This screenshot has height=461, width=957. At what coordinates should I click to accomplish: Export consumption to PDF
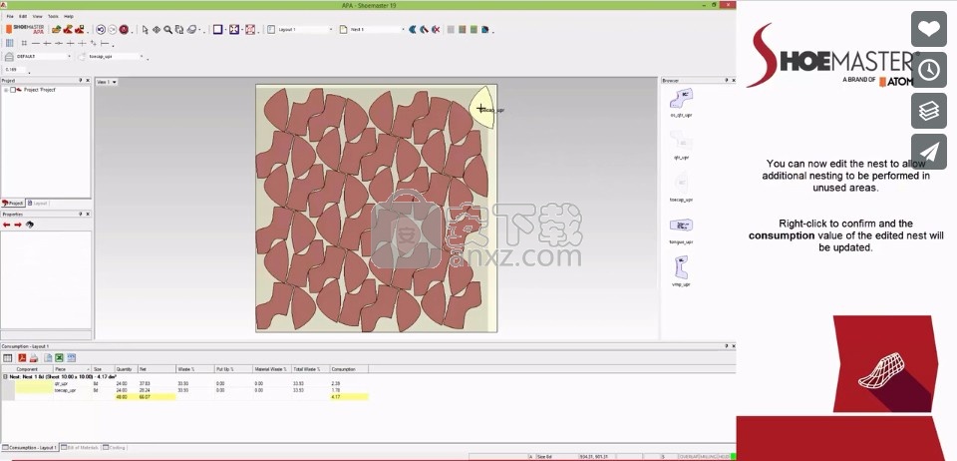tap(22, 358)
